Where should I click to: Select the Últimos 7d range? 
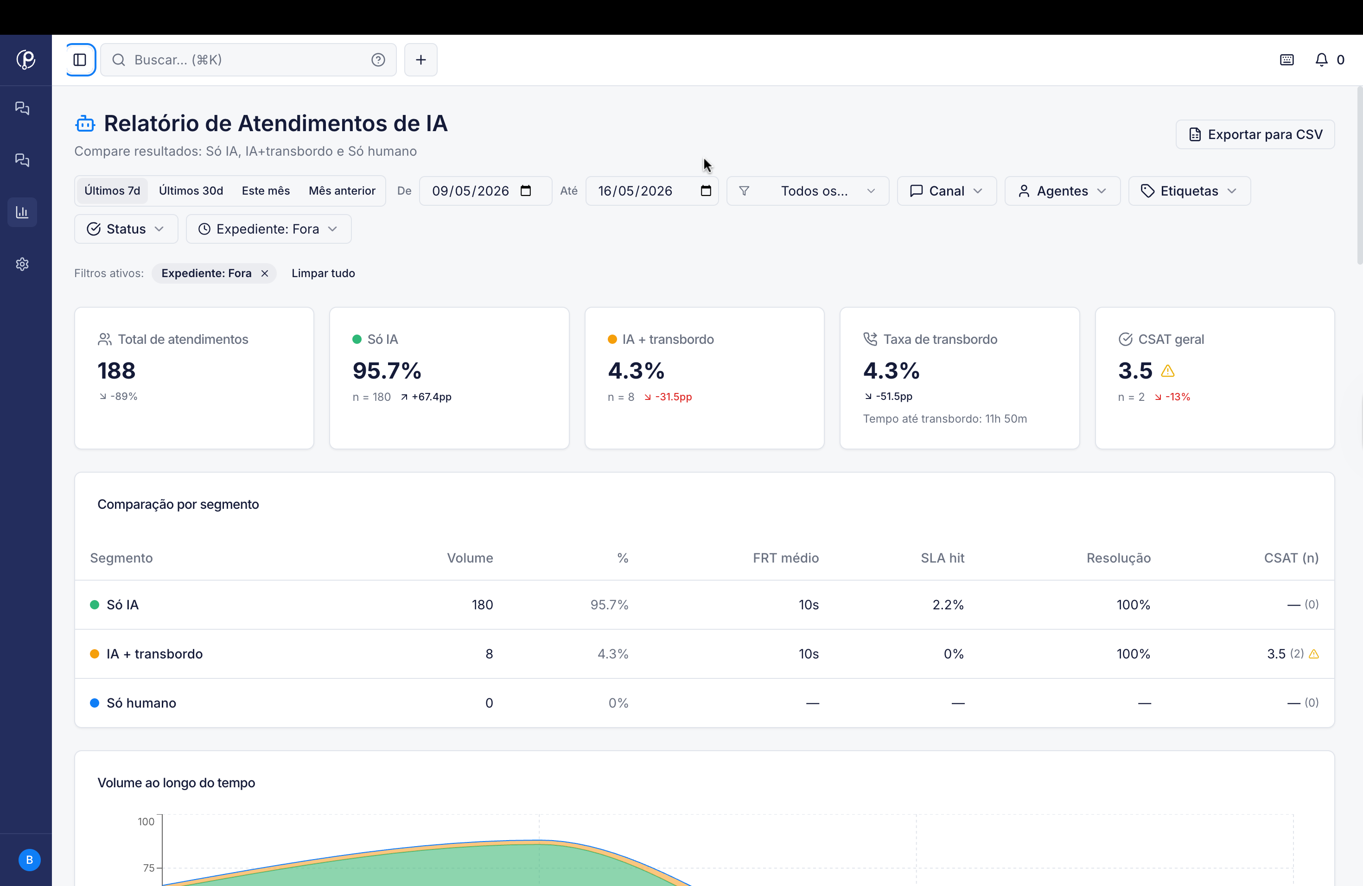coord(112,190)
